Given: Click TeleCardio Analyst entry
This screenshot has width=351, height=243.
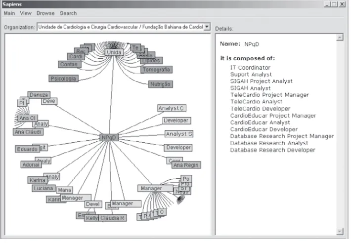Looking at the screenshot, I should [x=256, y=102].
